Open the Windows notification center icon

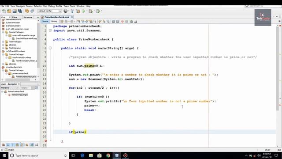click(276, 155)
